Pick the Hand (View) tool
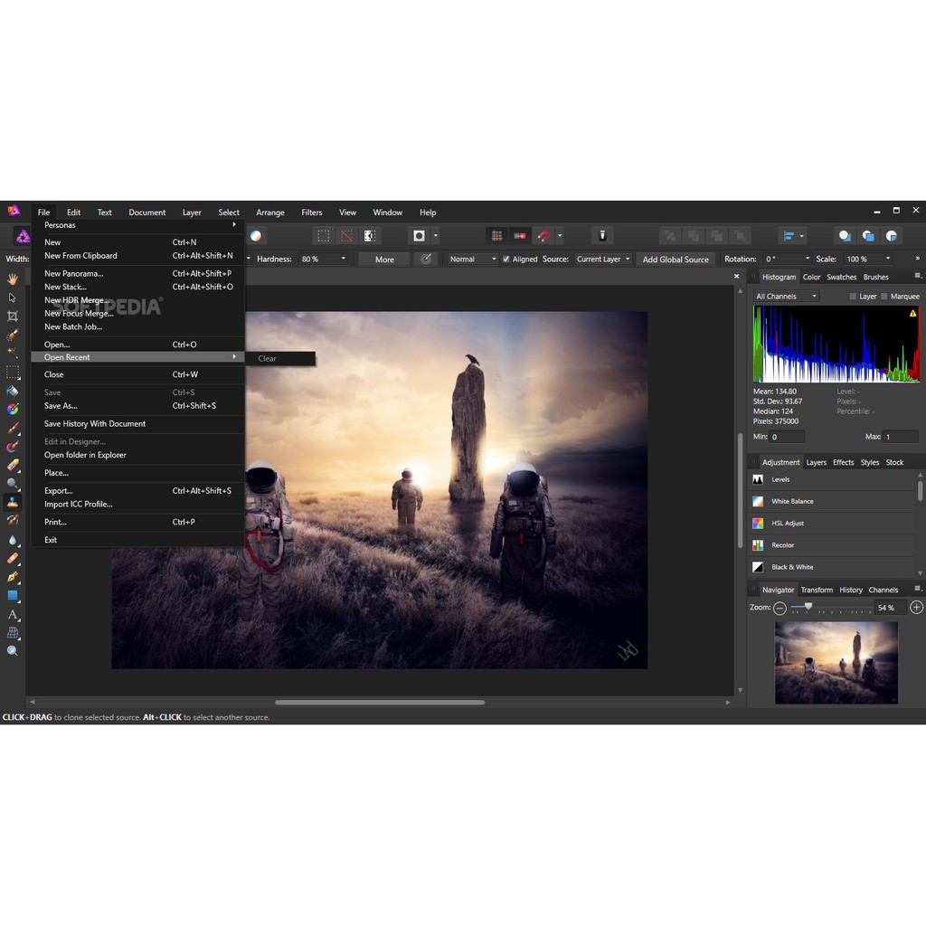Viewport: 926px width, 926px height. 13,279
